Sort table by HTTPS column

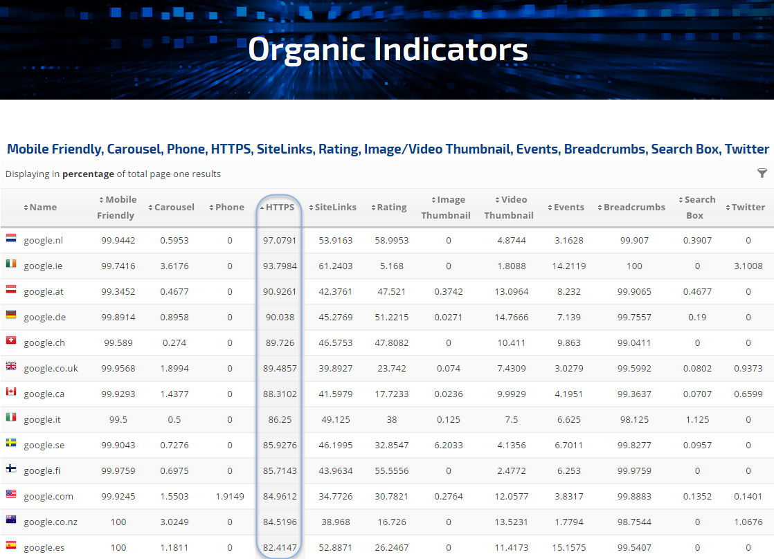point(280,208)
